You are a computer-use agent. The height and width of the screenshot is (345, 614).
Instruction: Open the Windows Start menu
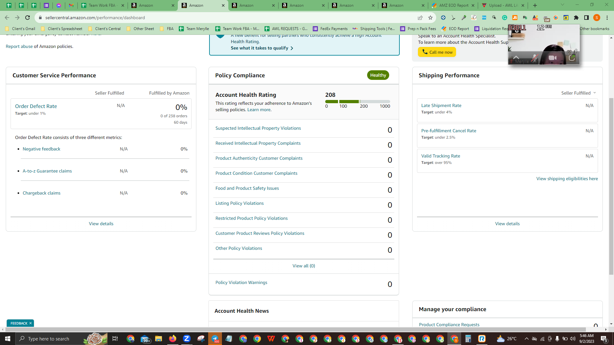[8, 339]
